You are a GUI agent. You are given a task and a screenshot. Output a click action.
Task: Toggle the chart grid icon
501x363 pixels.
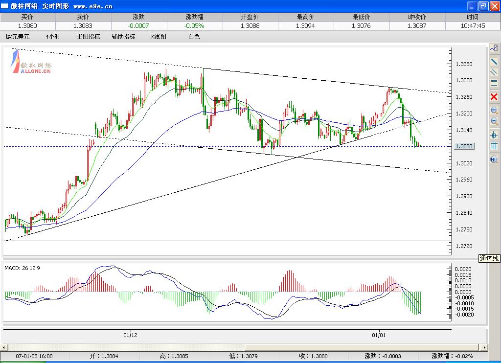tap(494, 146)
